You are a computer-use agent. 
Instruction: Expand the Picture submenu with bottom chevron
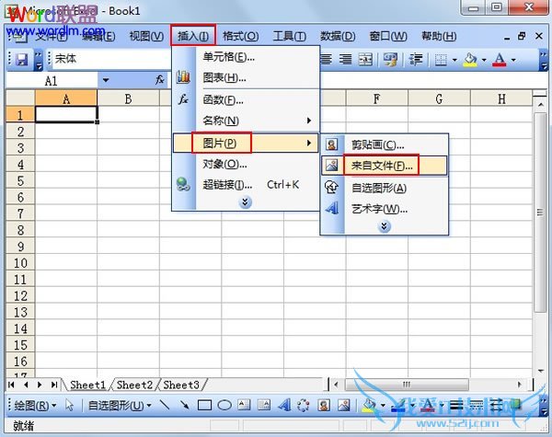384,225
